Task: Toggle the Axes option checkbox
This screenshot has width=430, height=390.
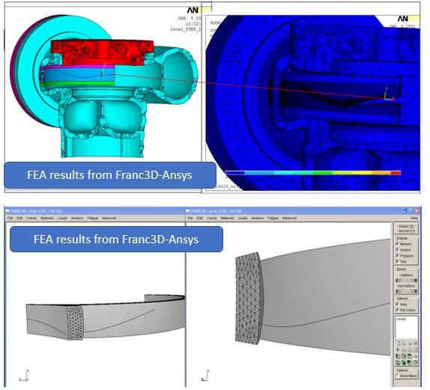Action: point(397,304)
